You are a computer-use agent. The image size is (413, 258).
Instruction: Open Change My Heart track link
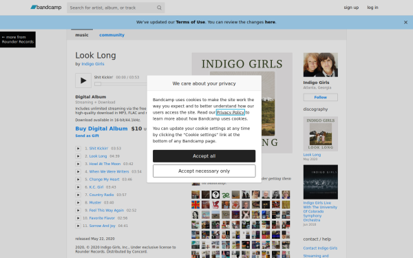point(105,180)
